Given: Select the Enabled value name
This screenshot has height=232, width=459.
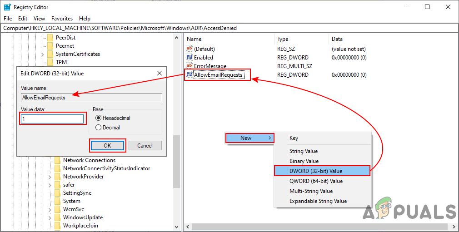Looking at the screenshot, I should tap(204, 58).
